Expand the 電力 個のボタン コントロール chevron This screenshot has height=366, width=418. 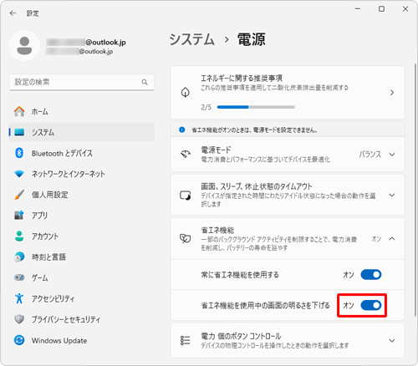[392, 340]
